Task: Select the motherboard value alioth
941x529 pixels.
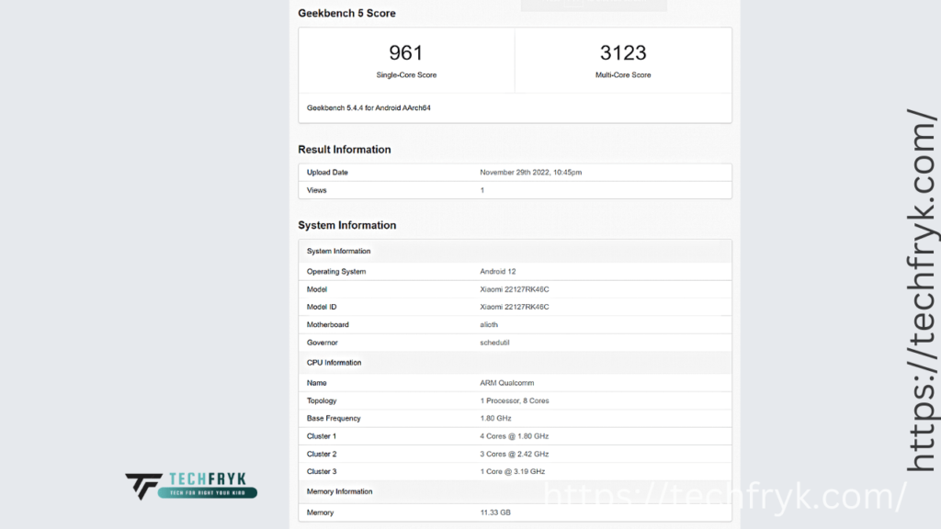Action: 489,324
